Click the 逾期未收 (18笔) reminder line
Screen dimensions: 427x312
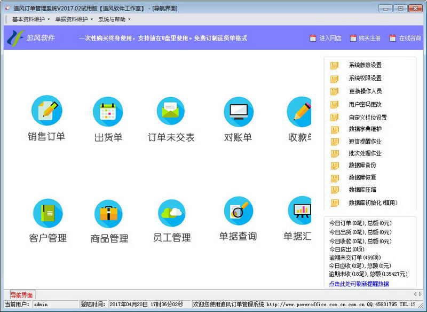click(x=368, y=274)
